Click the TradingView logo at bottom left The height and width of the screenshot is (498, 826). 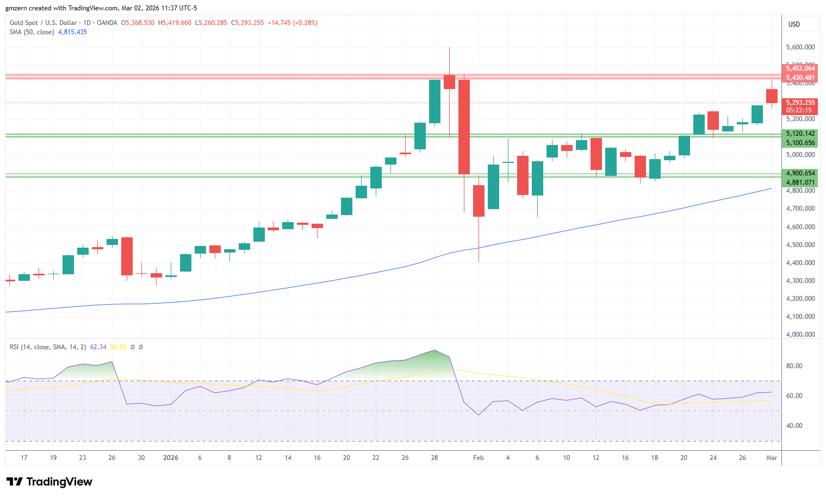(x=49, y=482)
